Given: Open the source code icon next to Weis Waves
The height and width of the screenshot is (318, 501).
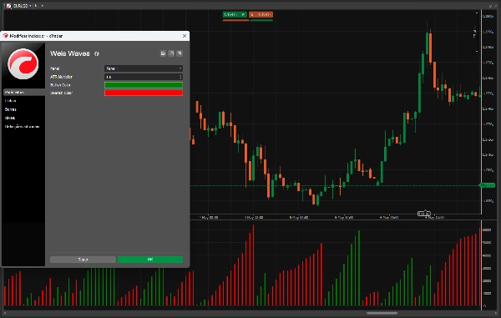Looking at the screenshot, I should pyautogui.click(x=97, y=53).
